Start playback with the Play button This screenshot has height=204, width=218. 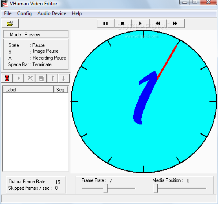(x=141, y=24)
